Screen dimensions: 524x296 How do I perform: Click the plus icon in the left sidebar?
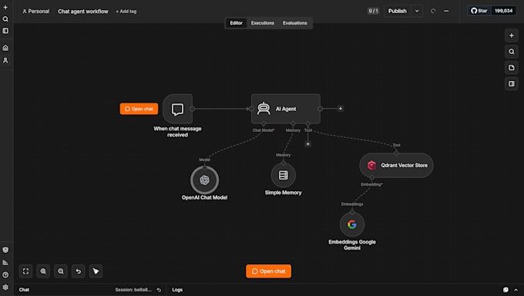pos(5,7)
